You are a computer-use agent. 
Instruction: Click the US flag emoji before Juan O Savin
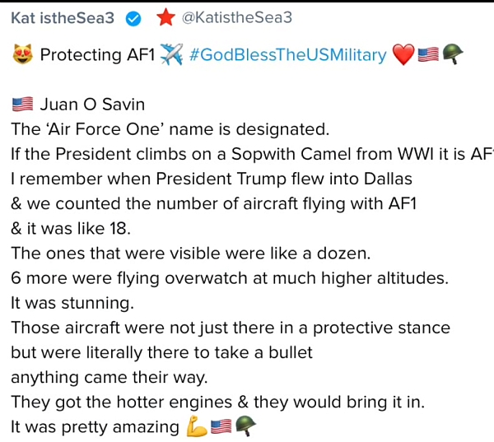coord(23,105)
